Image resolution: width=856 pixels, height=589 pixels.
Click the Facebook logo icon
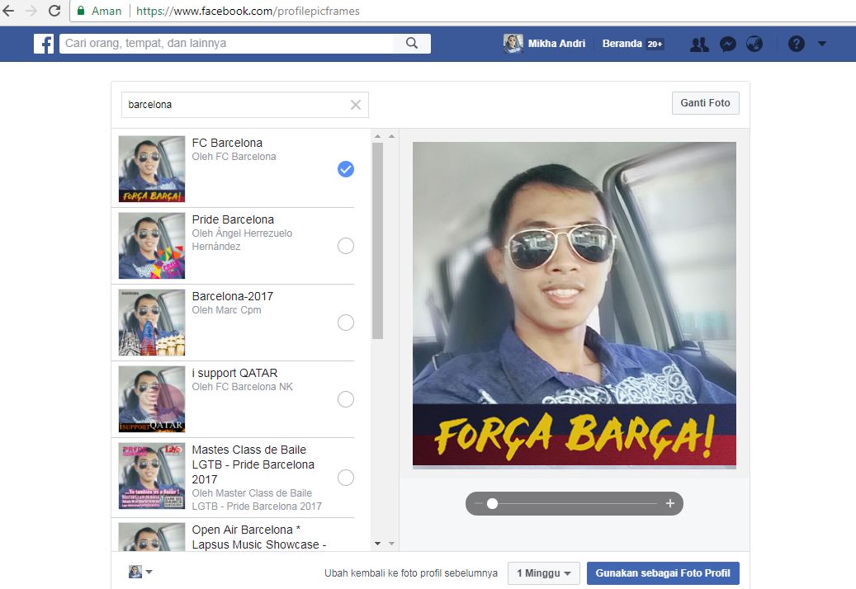[44, 44]
